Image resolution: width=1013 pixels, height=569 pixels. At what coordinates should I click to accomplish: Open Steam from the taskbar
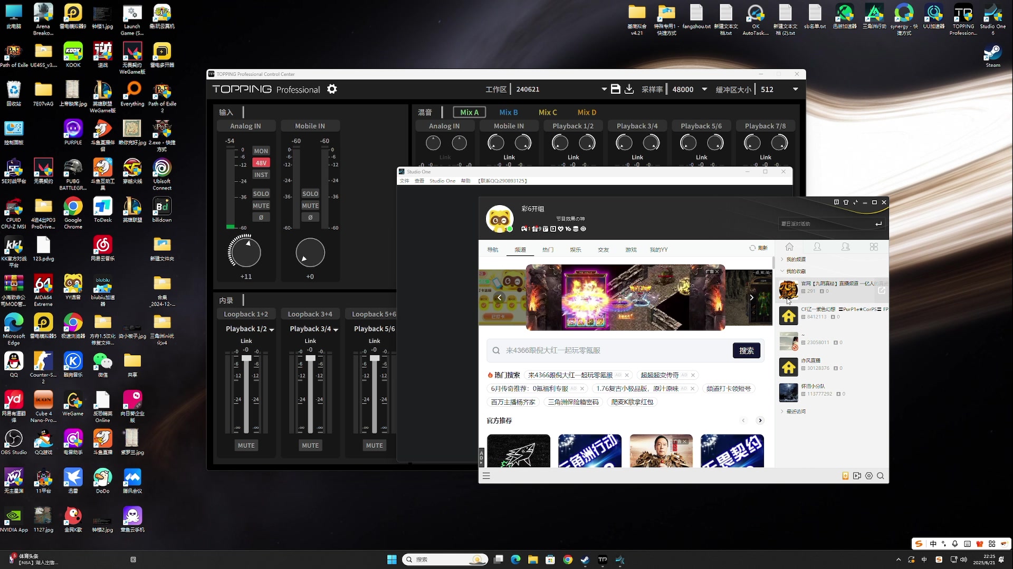[585, 560]
